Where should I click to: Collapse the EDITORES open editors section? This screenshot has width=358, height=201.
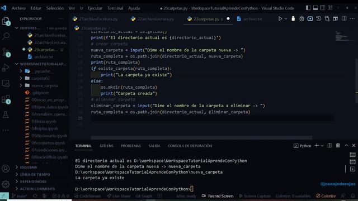[x=16, y=28]
